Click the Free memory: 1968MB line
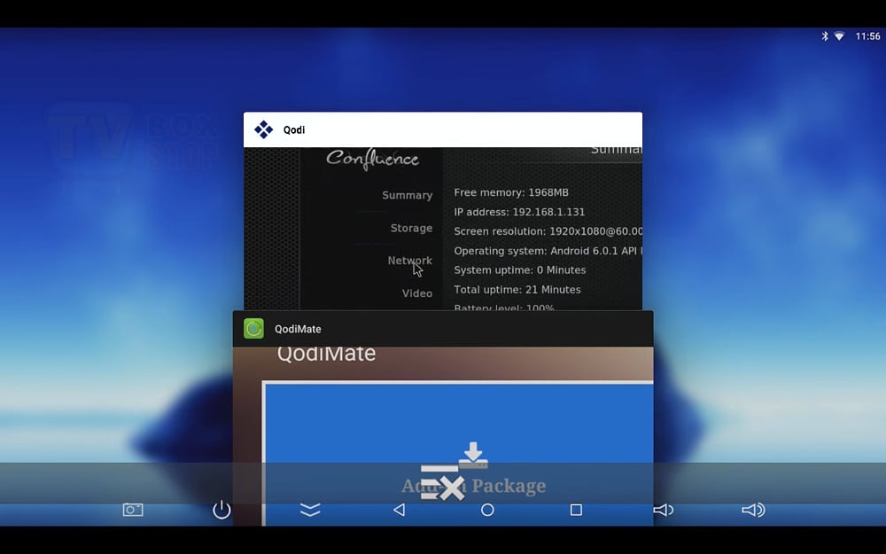The height and width of the screenshot is (554, 886). point(511,192)
